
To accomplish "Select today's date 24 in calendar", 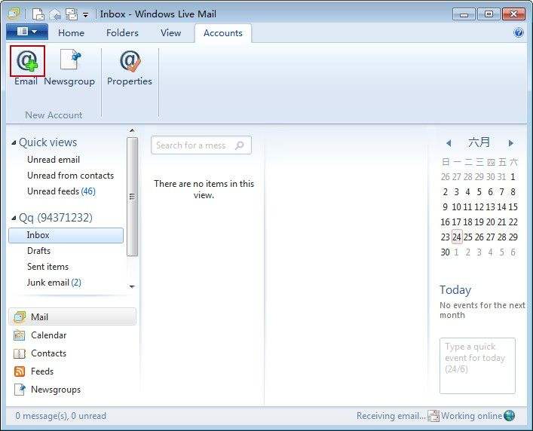I will pos(457,237).
